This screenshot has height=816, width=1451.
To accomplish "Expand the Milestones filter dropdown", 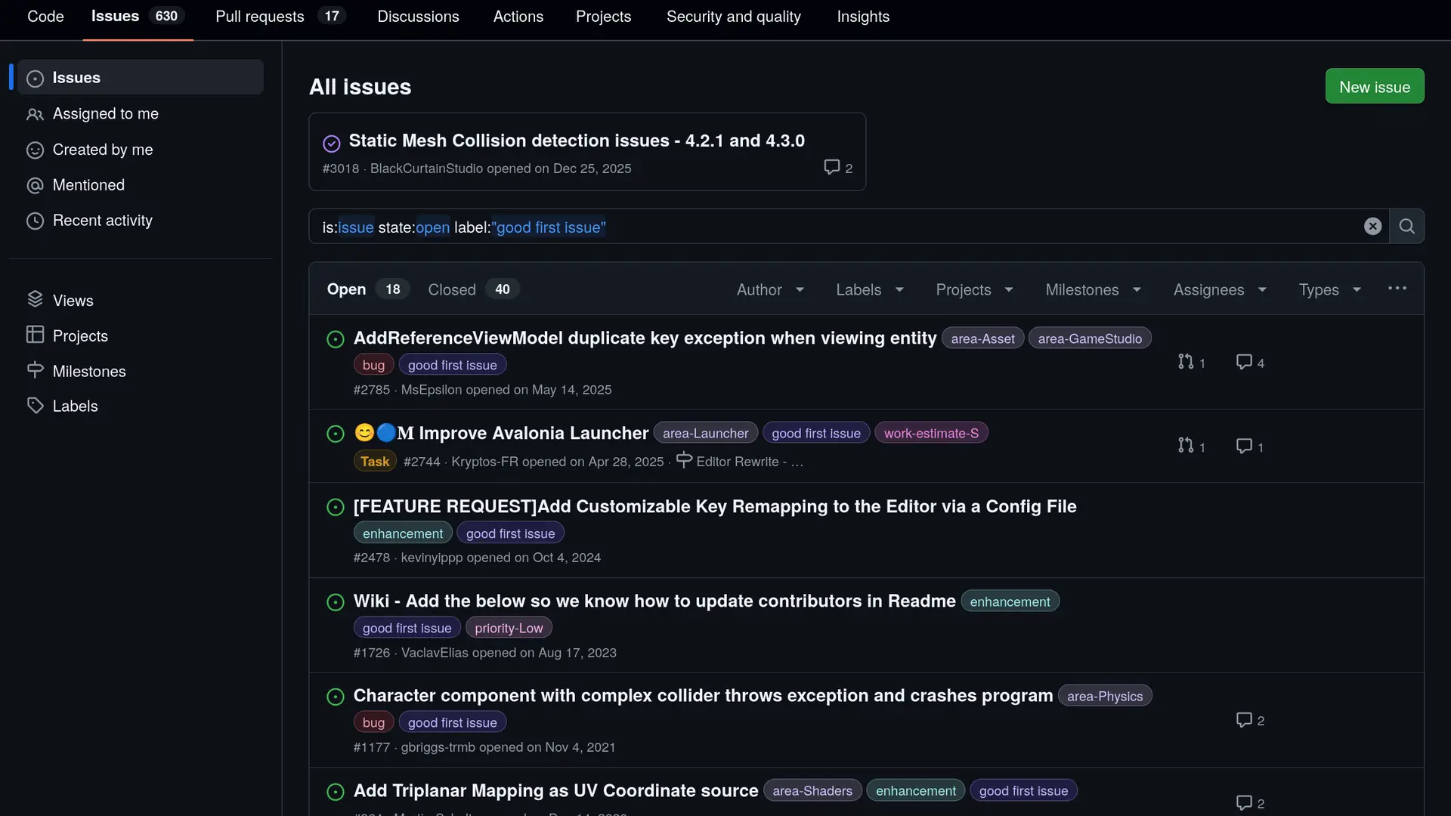I will (1093, 289).
